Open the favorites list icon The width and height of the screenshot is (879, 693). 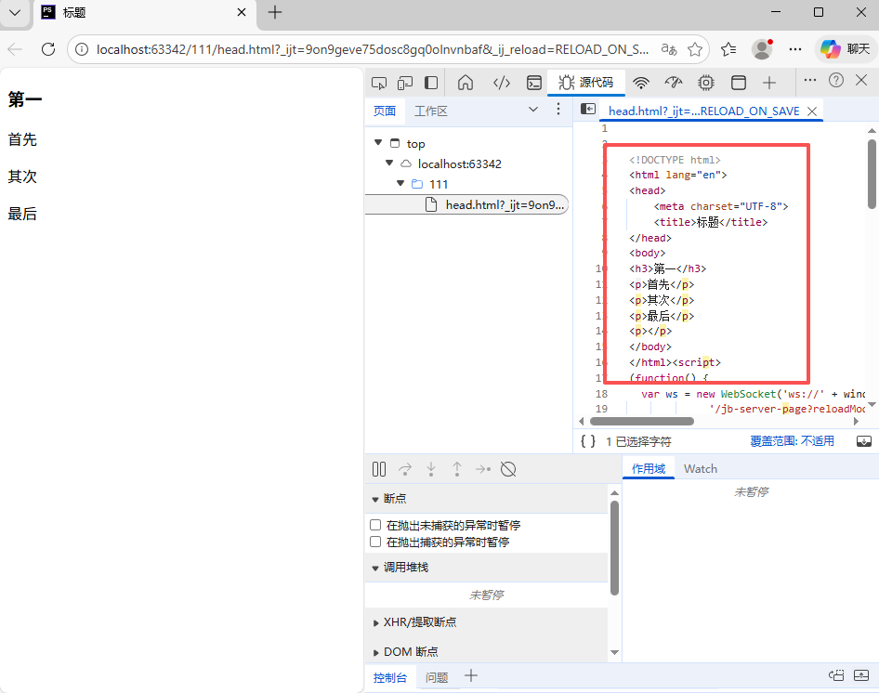point(728,49)
